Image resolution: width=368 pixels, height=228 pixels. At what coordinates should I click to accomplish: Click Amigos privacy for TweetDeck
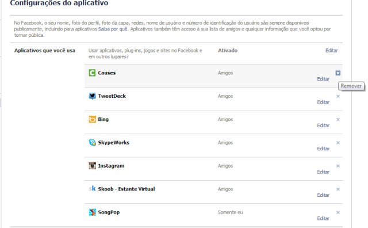pos(225,96)
